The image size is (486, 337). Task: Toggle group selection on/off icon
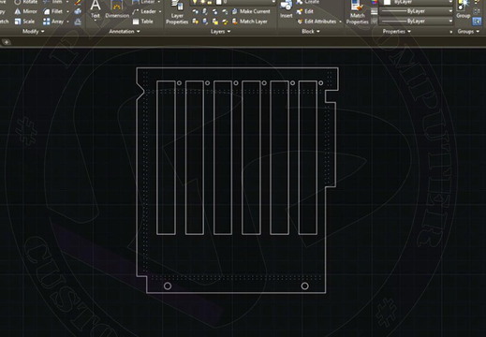pos(477,22)
